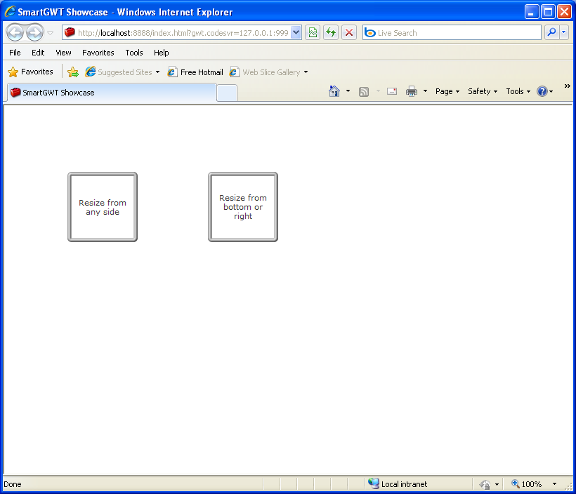Expand Home button dropdown arrow

tap(348, 91)
